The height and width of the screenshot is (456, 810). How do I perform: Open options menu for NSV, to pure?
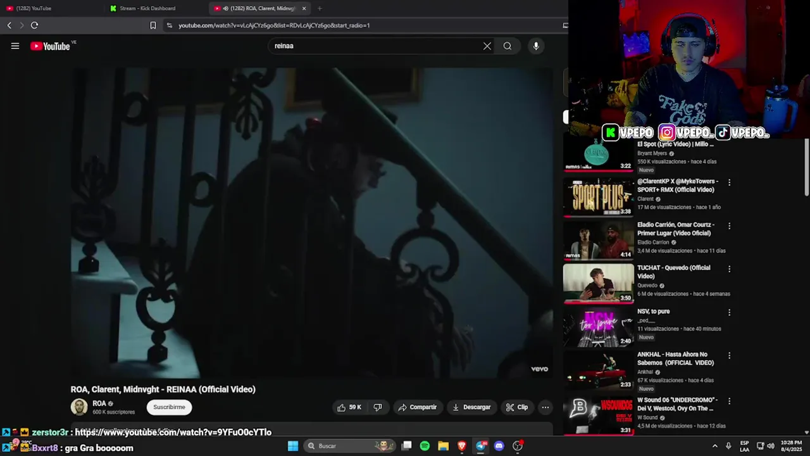coord(729,312)
